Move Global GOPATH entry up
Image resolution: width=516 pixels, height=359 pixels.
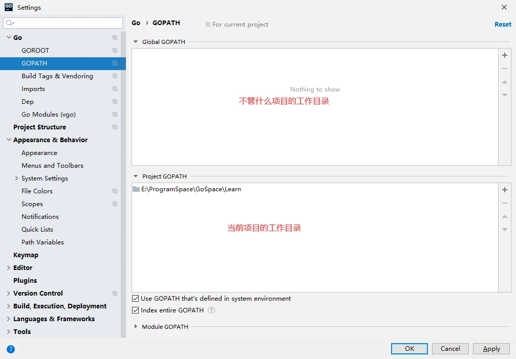coord(505,81)
